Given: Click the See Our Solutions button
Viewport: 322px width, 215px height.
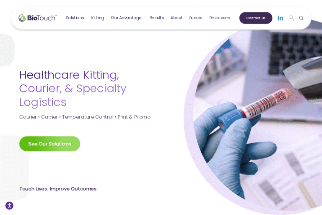Looking at the screenshot, I should point(50,144).
